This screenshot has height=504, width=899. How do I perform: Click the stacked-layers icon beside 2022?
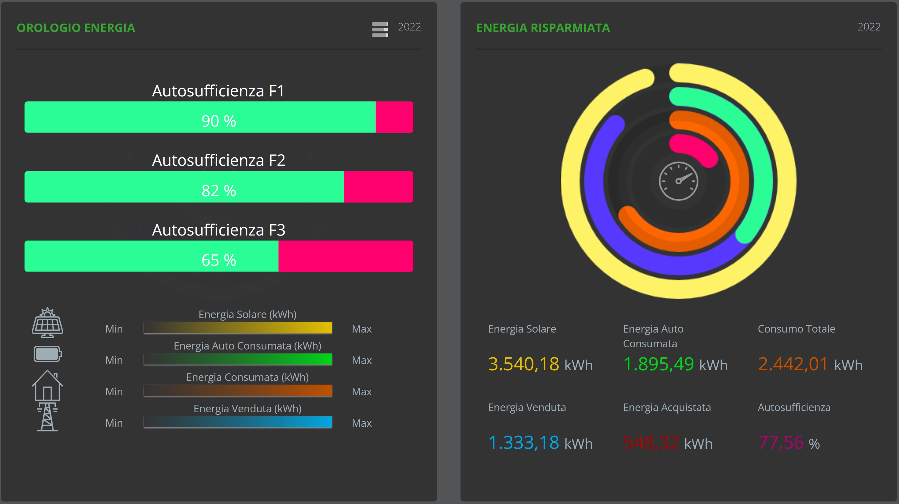pyautogui.click(x=380, y=29)
